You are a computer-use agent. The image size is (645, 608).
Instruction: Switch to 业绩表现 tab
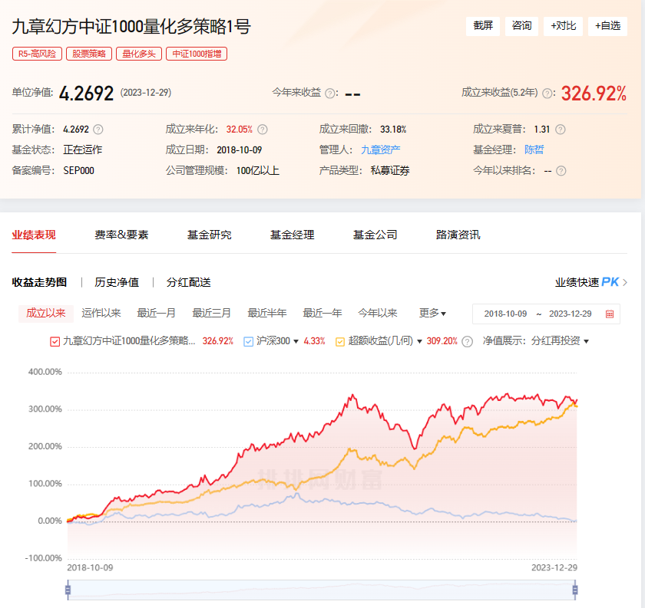pyautogui.click(x=34, y=235)
